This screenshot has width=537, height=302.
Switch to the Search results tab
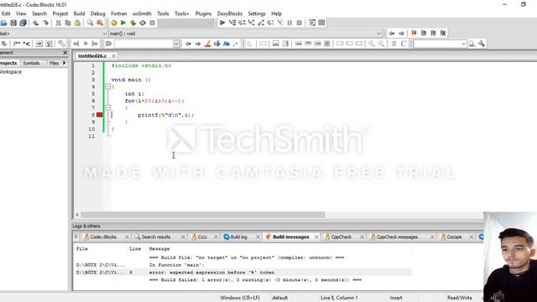pos(156,237)
